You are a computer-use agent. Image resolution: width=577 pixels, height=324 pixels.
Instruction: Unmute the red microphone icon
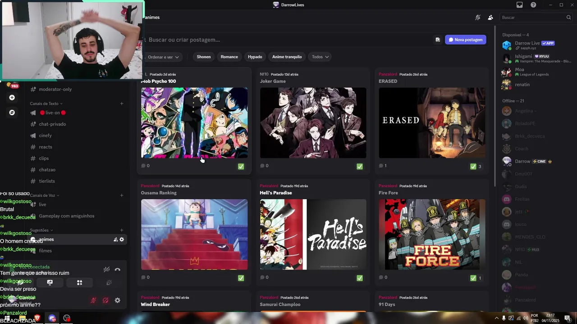point(93,301)
